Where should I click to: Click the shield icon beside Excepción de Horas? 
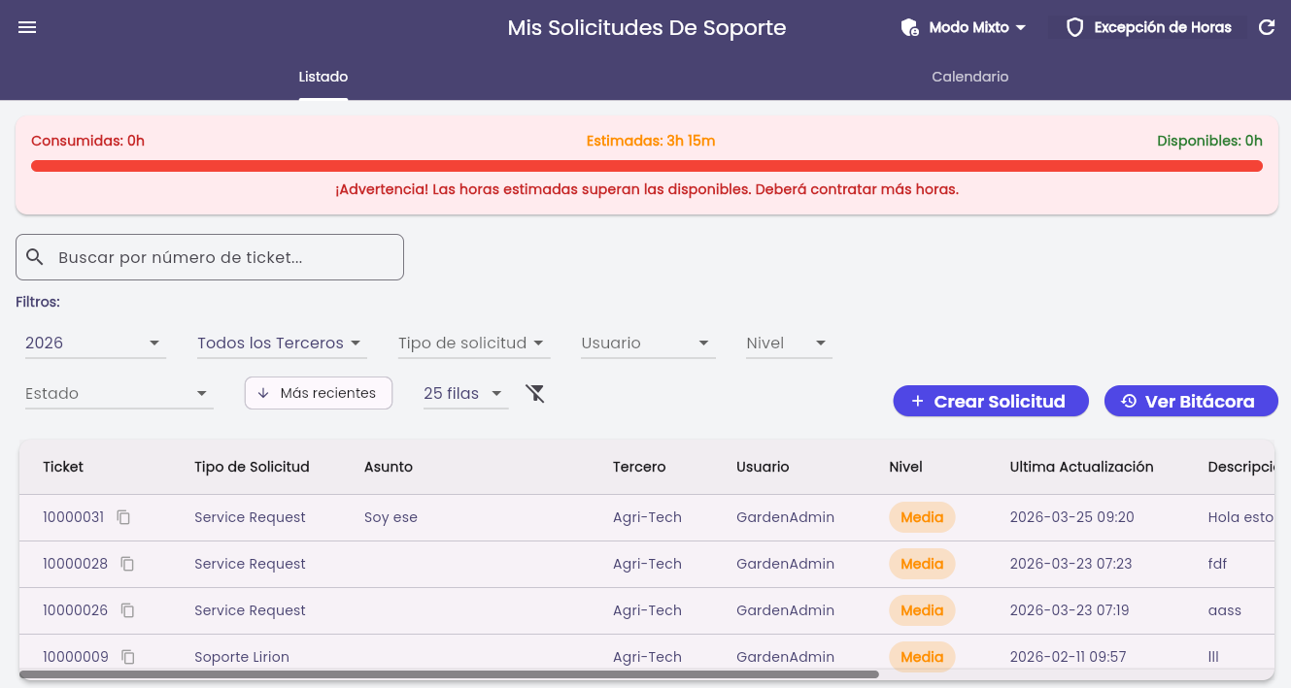pyautogui.click(x=1074, y=27)
